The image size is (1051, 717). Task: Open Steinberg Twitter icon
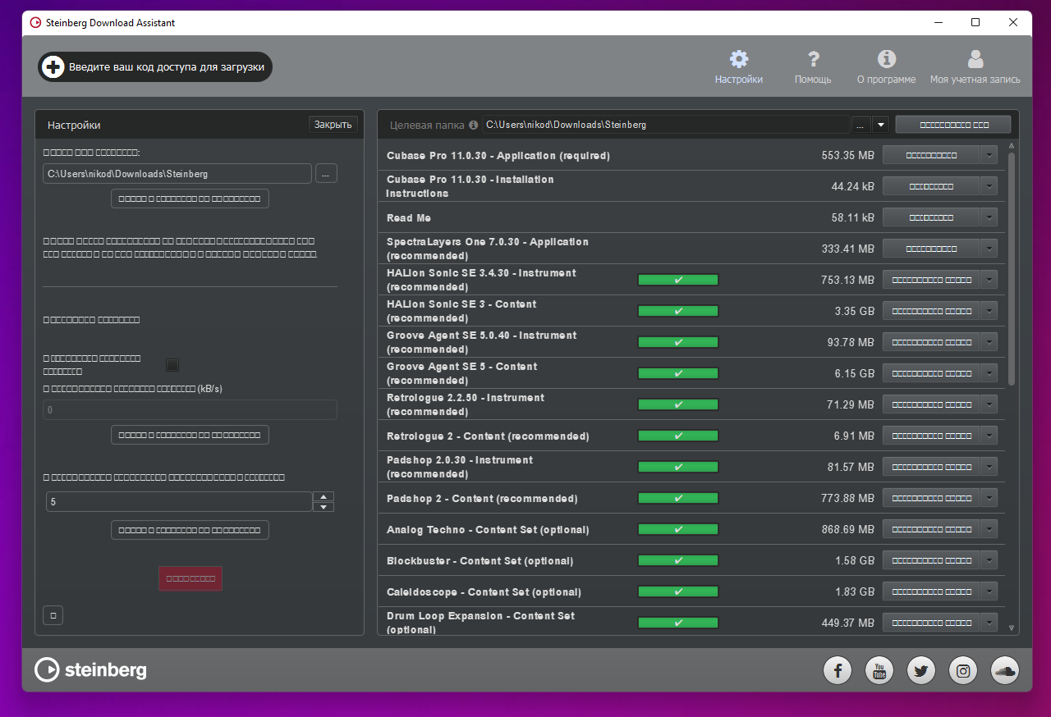[921, 671]
